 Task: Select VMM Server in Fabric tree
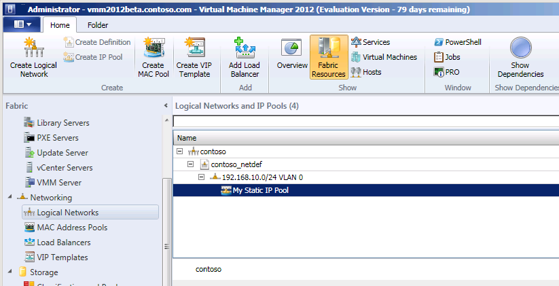pyautogui.click(x=59, y=183)
